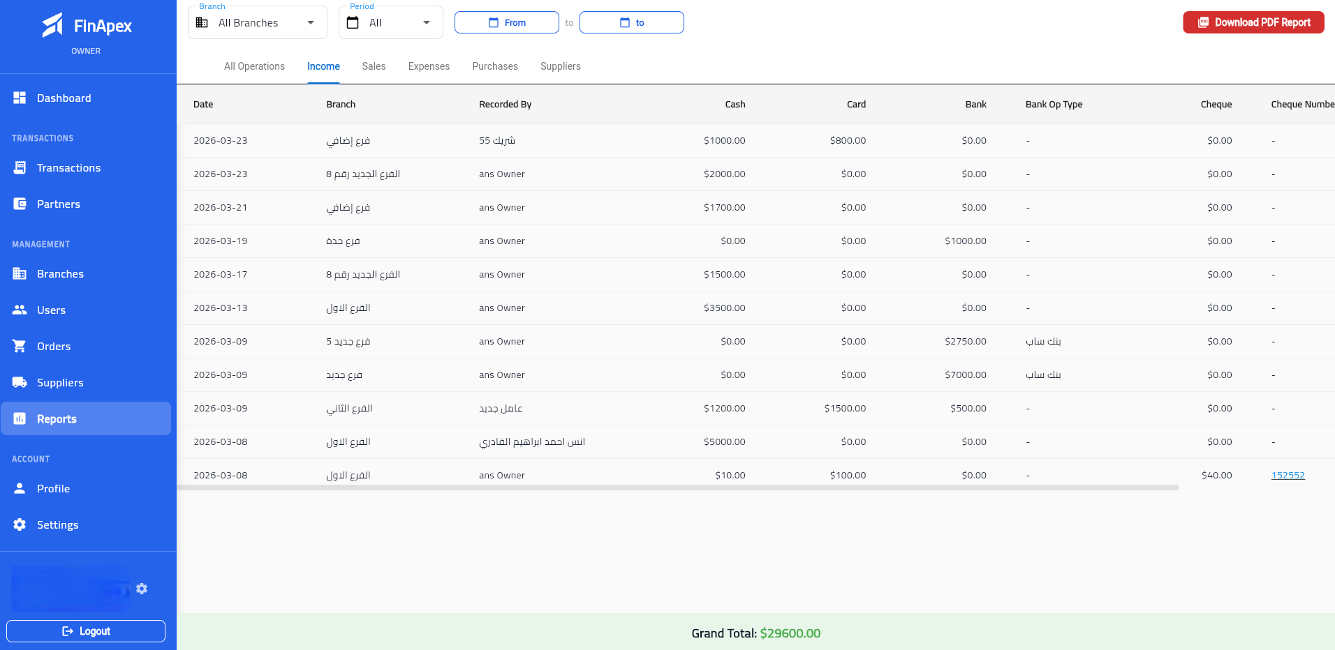Click the 2026-03-19 date cell
The width and height of the screenshot is (1335, 650).
[x=220, y=241]
